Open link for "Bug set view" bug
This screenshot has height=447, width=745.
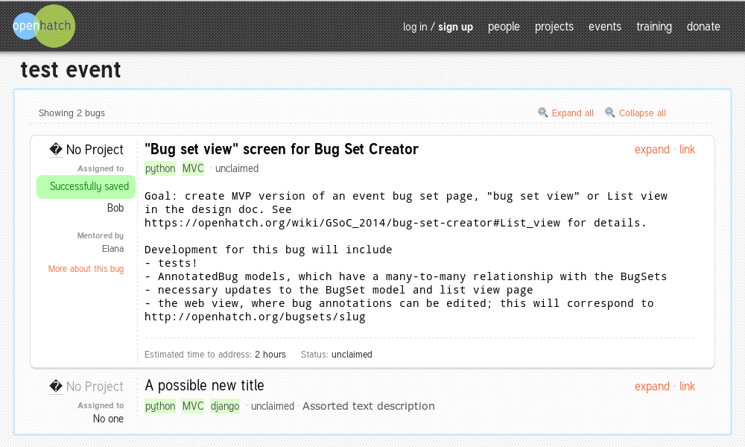coord(687,150)
